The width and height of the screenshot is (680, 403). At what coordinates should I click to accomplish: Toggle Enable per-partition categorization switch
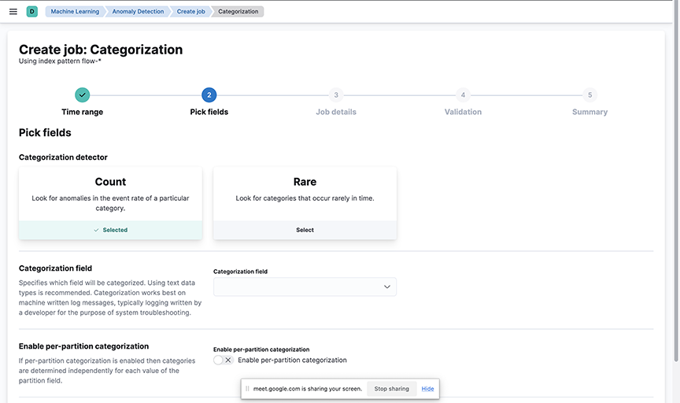click(224, 360)
